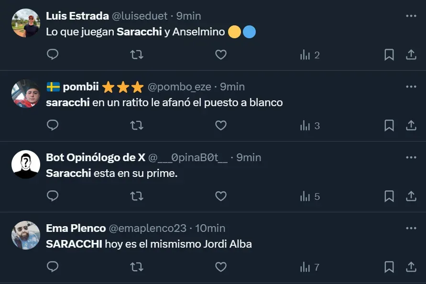Reply to pombii's tweet
The height and width of the screenshot is (284, 426).
53,126
